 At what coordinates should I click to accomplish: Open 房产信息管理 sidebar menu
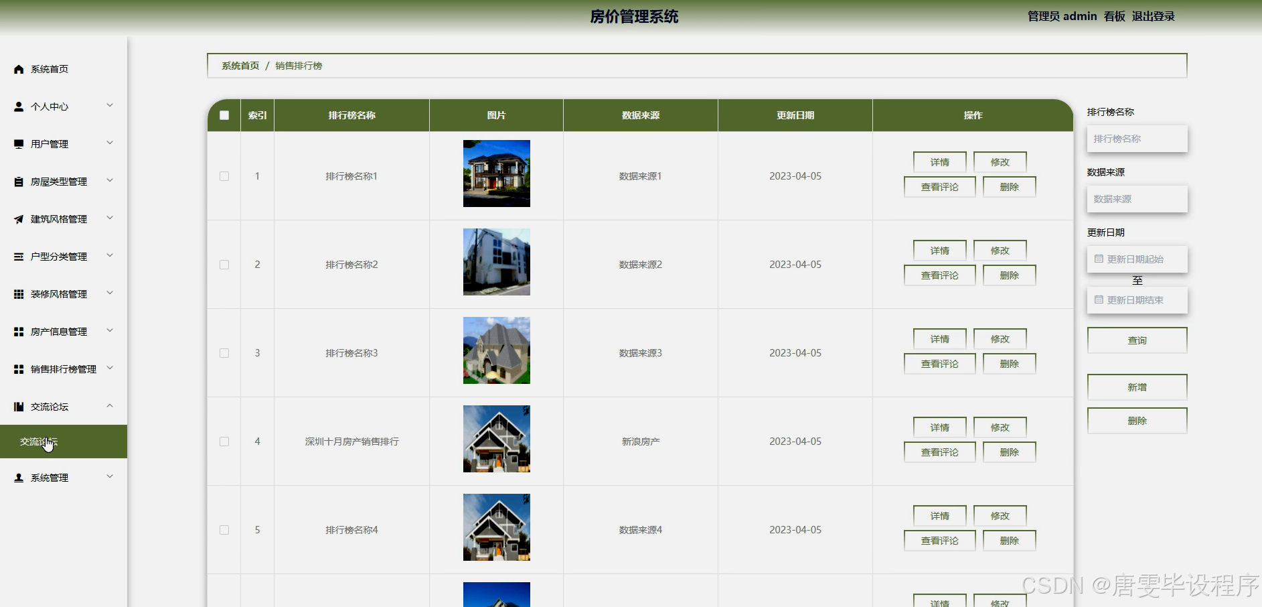[x=64, y=332]
